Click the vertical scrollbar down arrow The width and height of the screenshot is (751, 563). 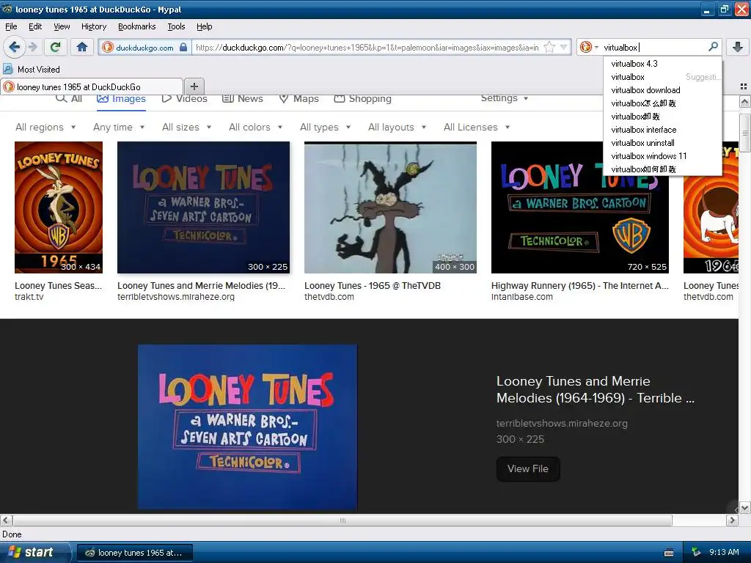744,507
